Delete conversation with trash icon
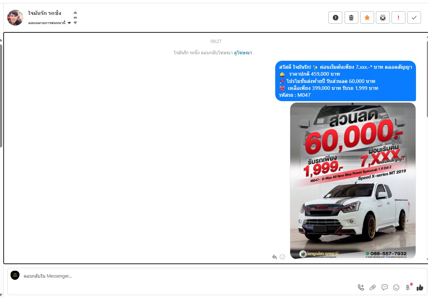This screenshot has width=428, height=298. click(351, 18)
